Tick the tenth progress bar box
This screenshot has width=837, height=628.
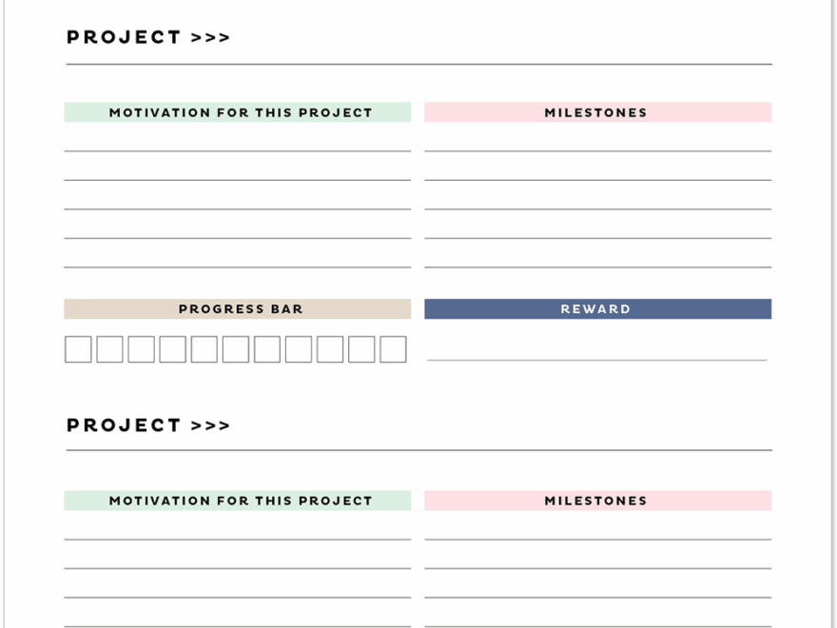(361, 349)
